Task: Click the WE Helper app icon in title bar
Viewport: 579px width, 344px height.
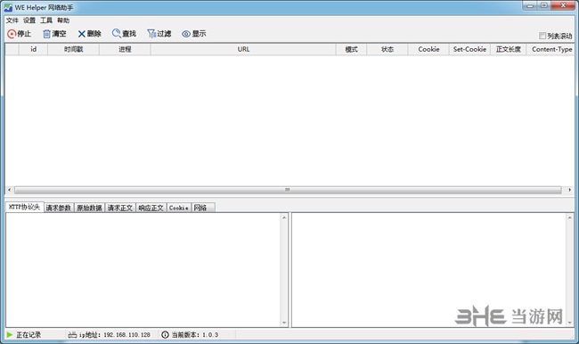Action: 8,7
